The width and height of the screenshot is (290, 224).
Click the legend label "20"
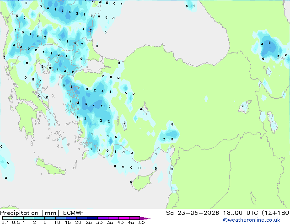click(x=78, y=222)
